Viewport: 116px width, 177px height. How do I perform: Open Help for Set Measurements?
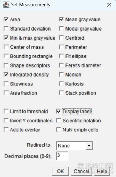102,171
